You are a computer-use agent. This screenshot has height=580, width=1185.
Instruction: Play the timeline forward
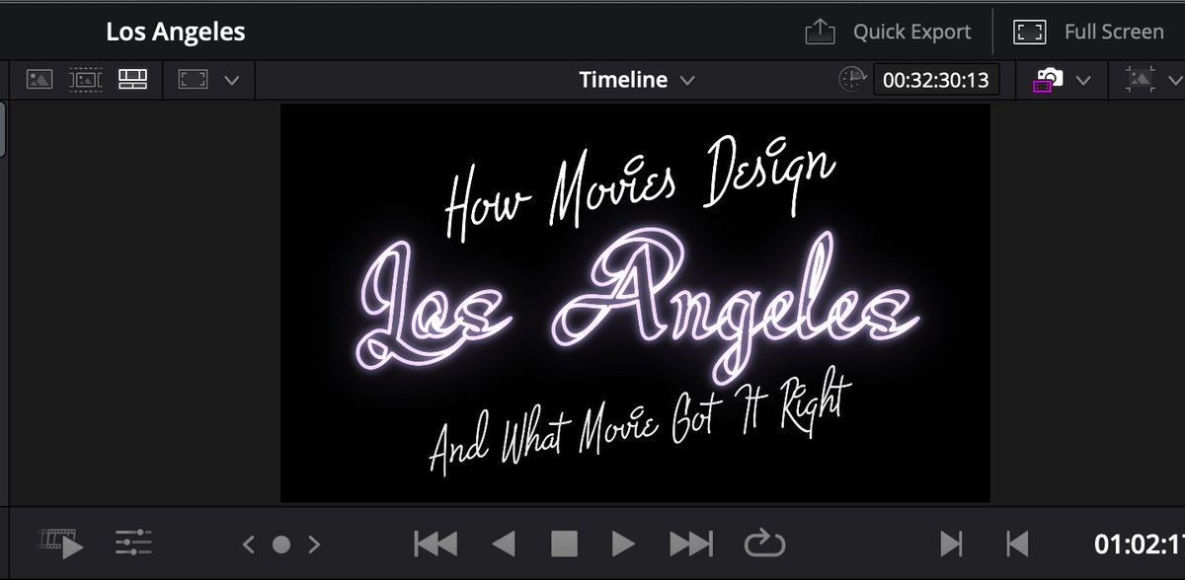tap(622, 543)
